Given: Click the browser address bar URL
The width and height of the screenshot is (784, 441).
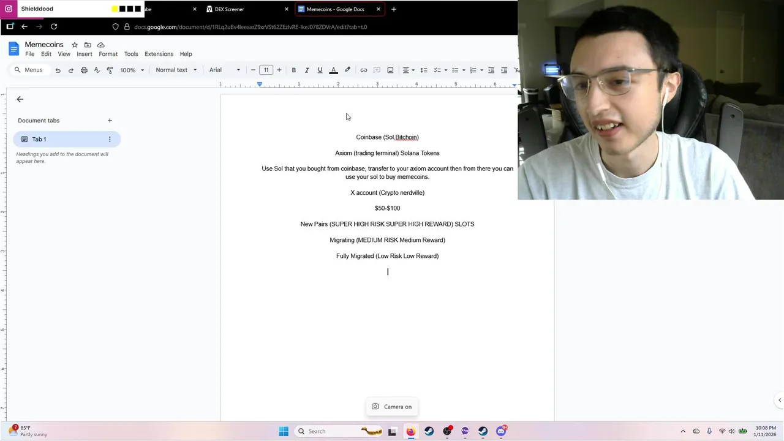Looking at the screenshot, I should tap(251, 27).
